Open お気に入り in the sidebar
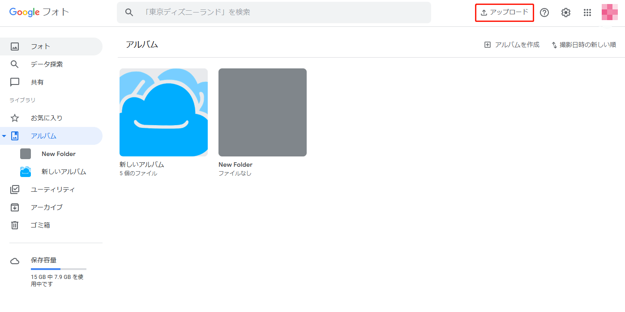The image size is (625, 312). 51,118
